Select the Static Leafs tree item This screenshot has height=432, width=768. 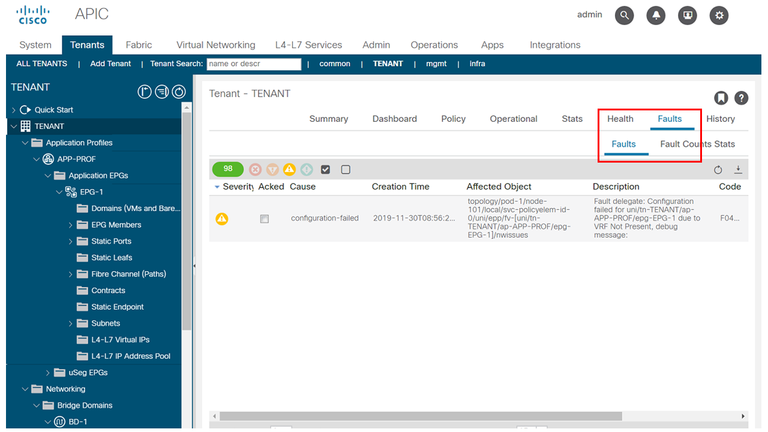112,257
